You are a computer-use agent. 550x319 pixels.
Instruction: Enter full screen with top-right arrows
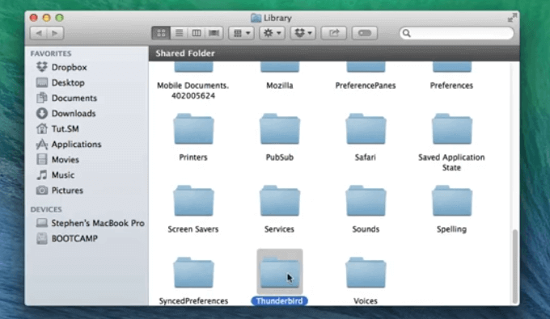(x=512, y=17)
